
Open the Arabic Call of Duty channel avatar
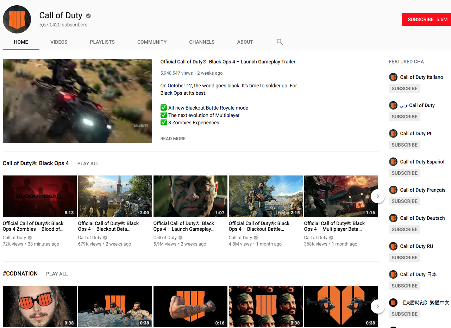[393, 105]
